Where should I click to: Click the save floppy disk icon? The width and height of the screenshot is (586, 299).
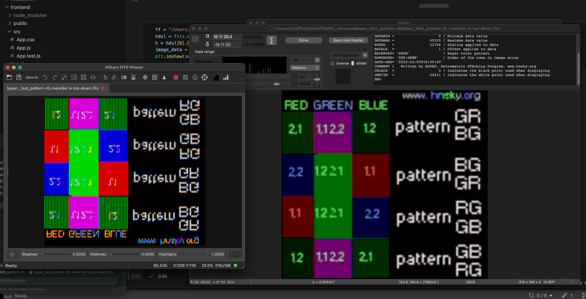[19, 78]
